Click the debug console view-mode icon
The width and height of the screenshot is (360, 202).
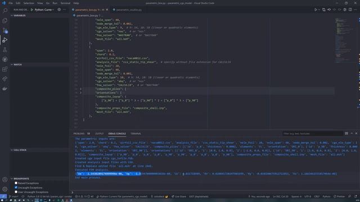[x=346, y=134]
